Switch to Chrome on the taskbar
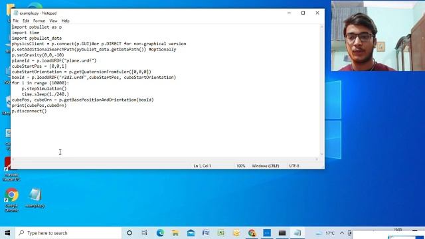The image size is (425, 239). point(252,233)
